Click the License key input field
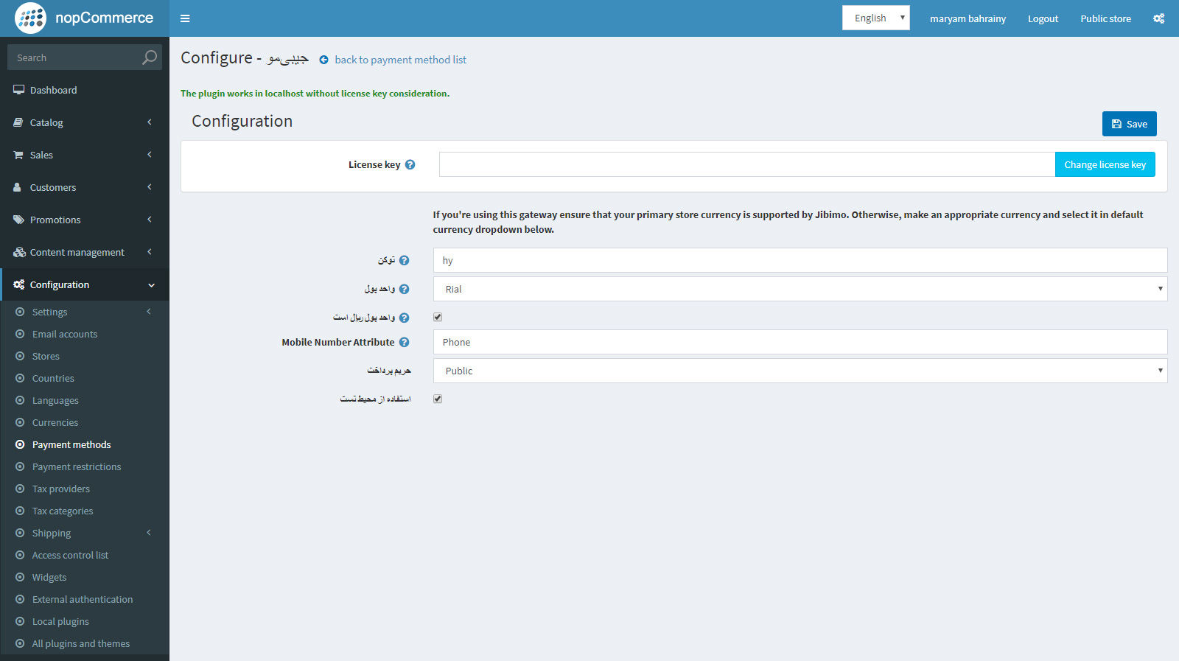 tap(747, 164)
